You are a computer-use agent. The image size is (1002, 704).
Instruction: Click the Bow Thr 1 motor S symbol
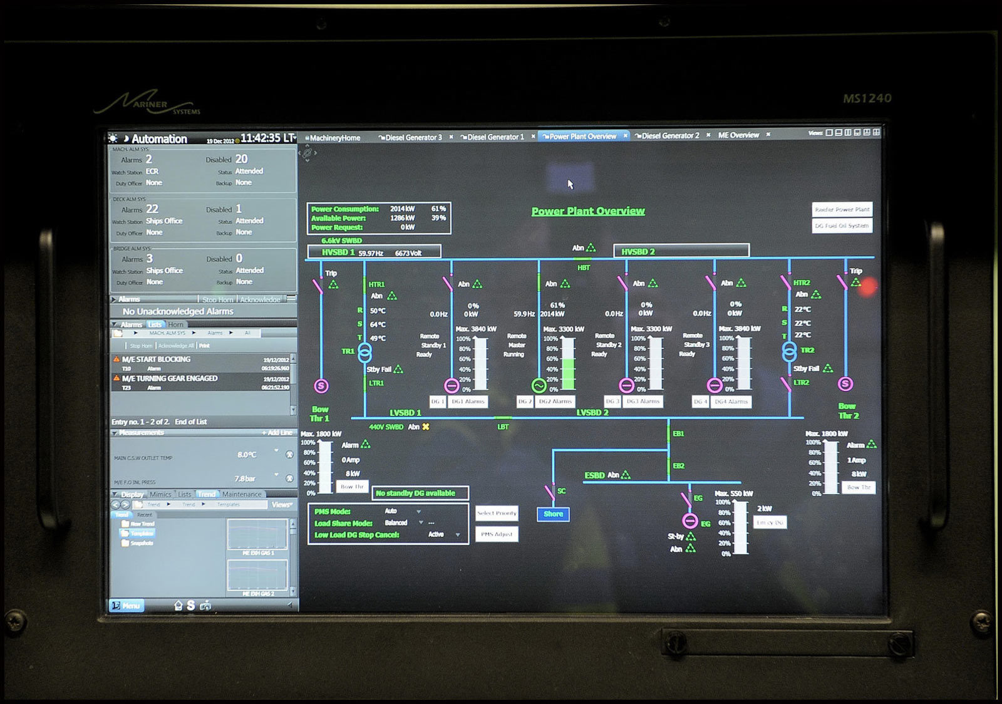coord(321,386)
